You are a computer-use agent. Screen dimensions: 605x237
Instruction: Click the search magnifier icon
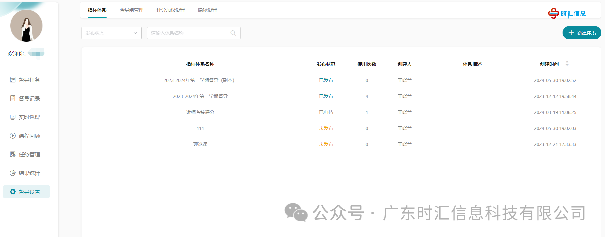point(233,33)
